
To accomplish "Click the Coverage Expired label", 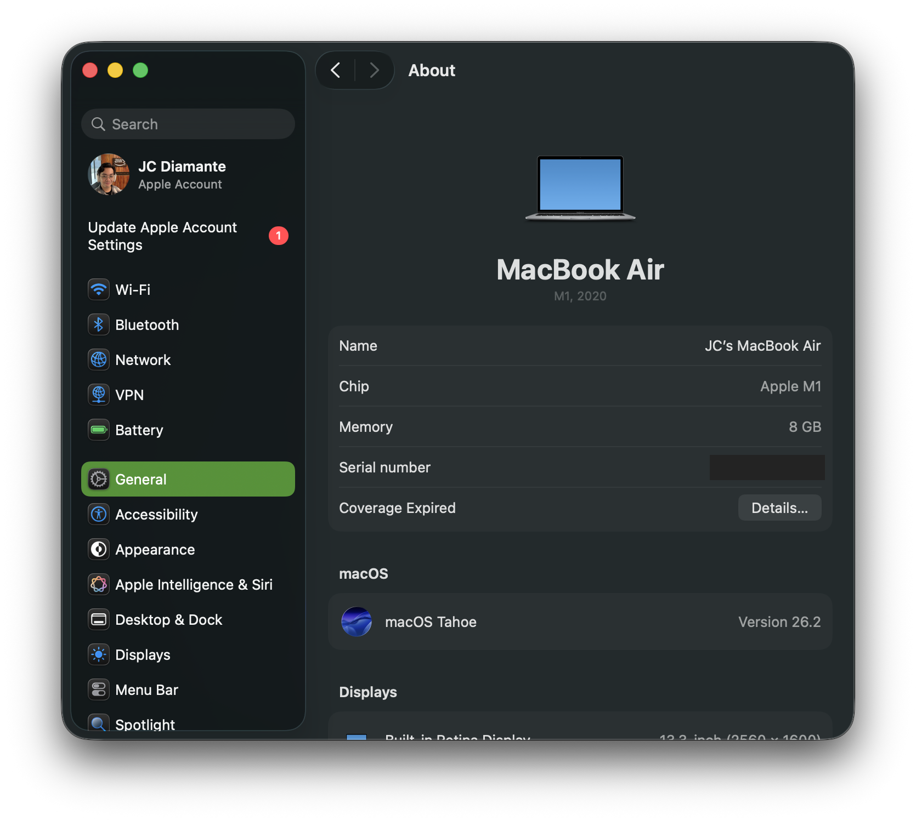I will [x=397, y=508].
